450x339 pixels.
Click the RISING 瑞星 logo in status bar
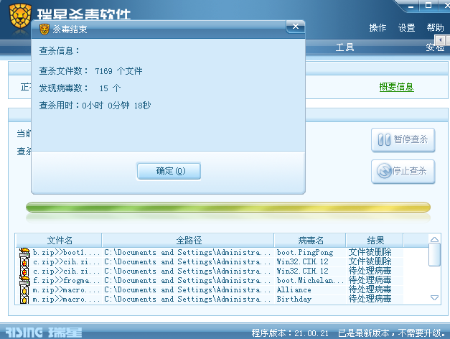click(44, 333)
